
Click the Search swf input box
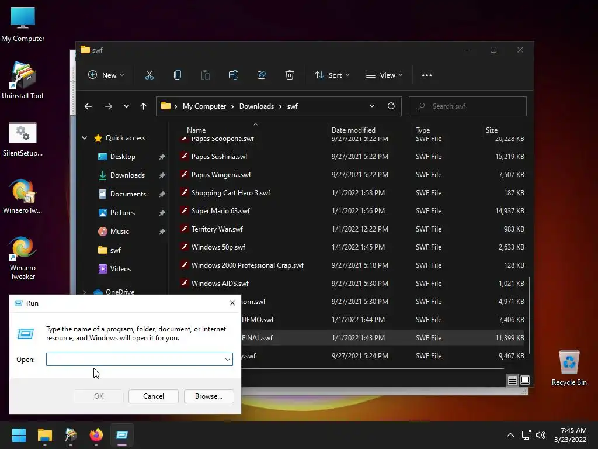click(x=468, y=106)
